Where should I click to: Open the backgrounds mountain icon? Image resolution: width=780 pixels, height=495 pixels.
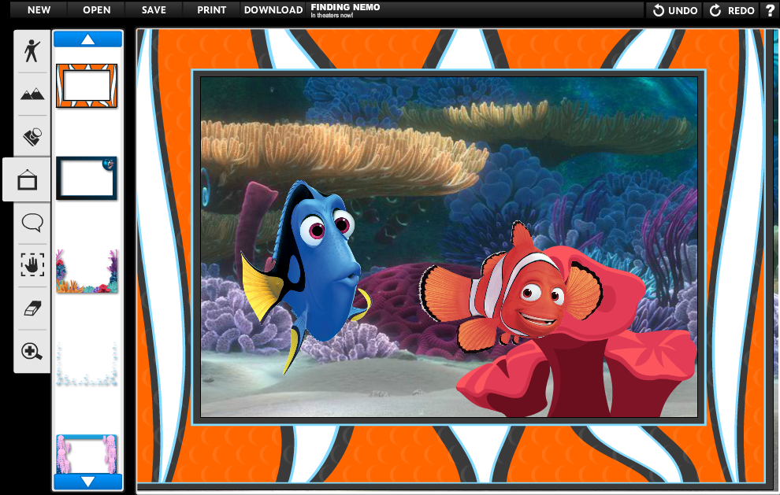point(32,94)
